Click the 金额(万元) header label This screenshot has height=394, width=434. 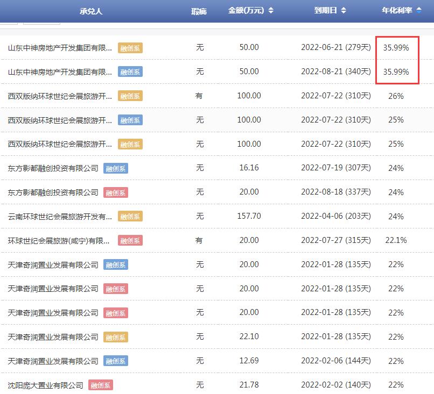[246, 11]
